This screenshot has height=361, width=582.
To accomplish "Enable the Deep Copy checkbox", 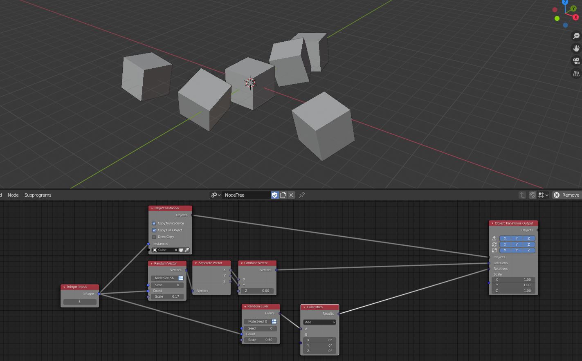I will [x=154, y=237].
